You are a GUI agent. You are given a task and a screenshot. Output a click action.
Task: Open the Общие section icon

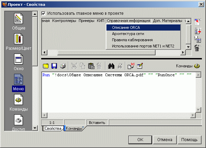[19, 19]
